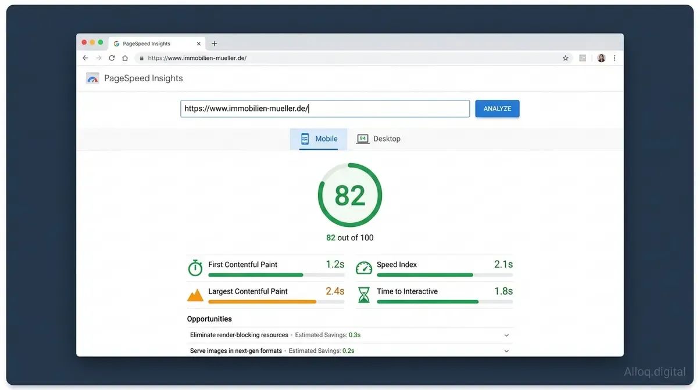Expand the Eliminate render-blocking resources row
The image size is (700, 390).
tap(350, 335)
